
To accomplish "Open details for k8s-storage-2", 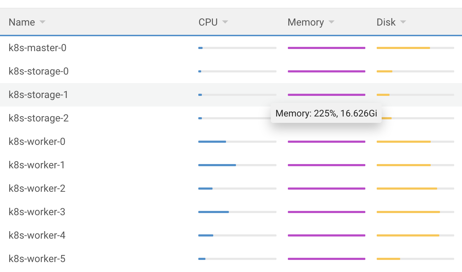I will tap(38, 118).
